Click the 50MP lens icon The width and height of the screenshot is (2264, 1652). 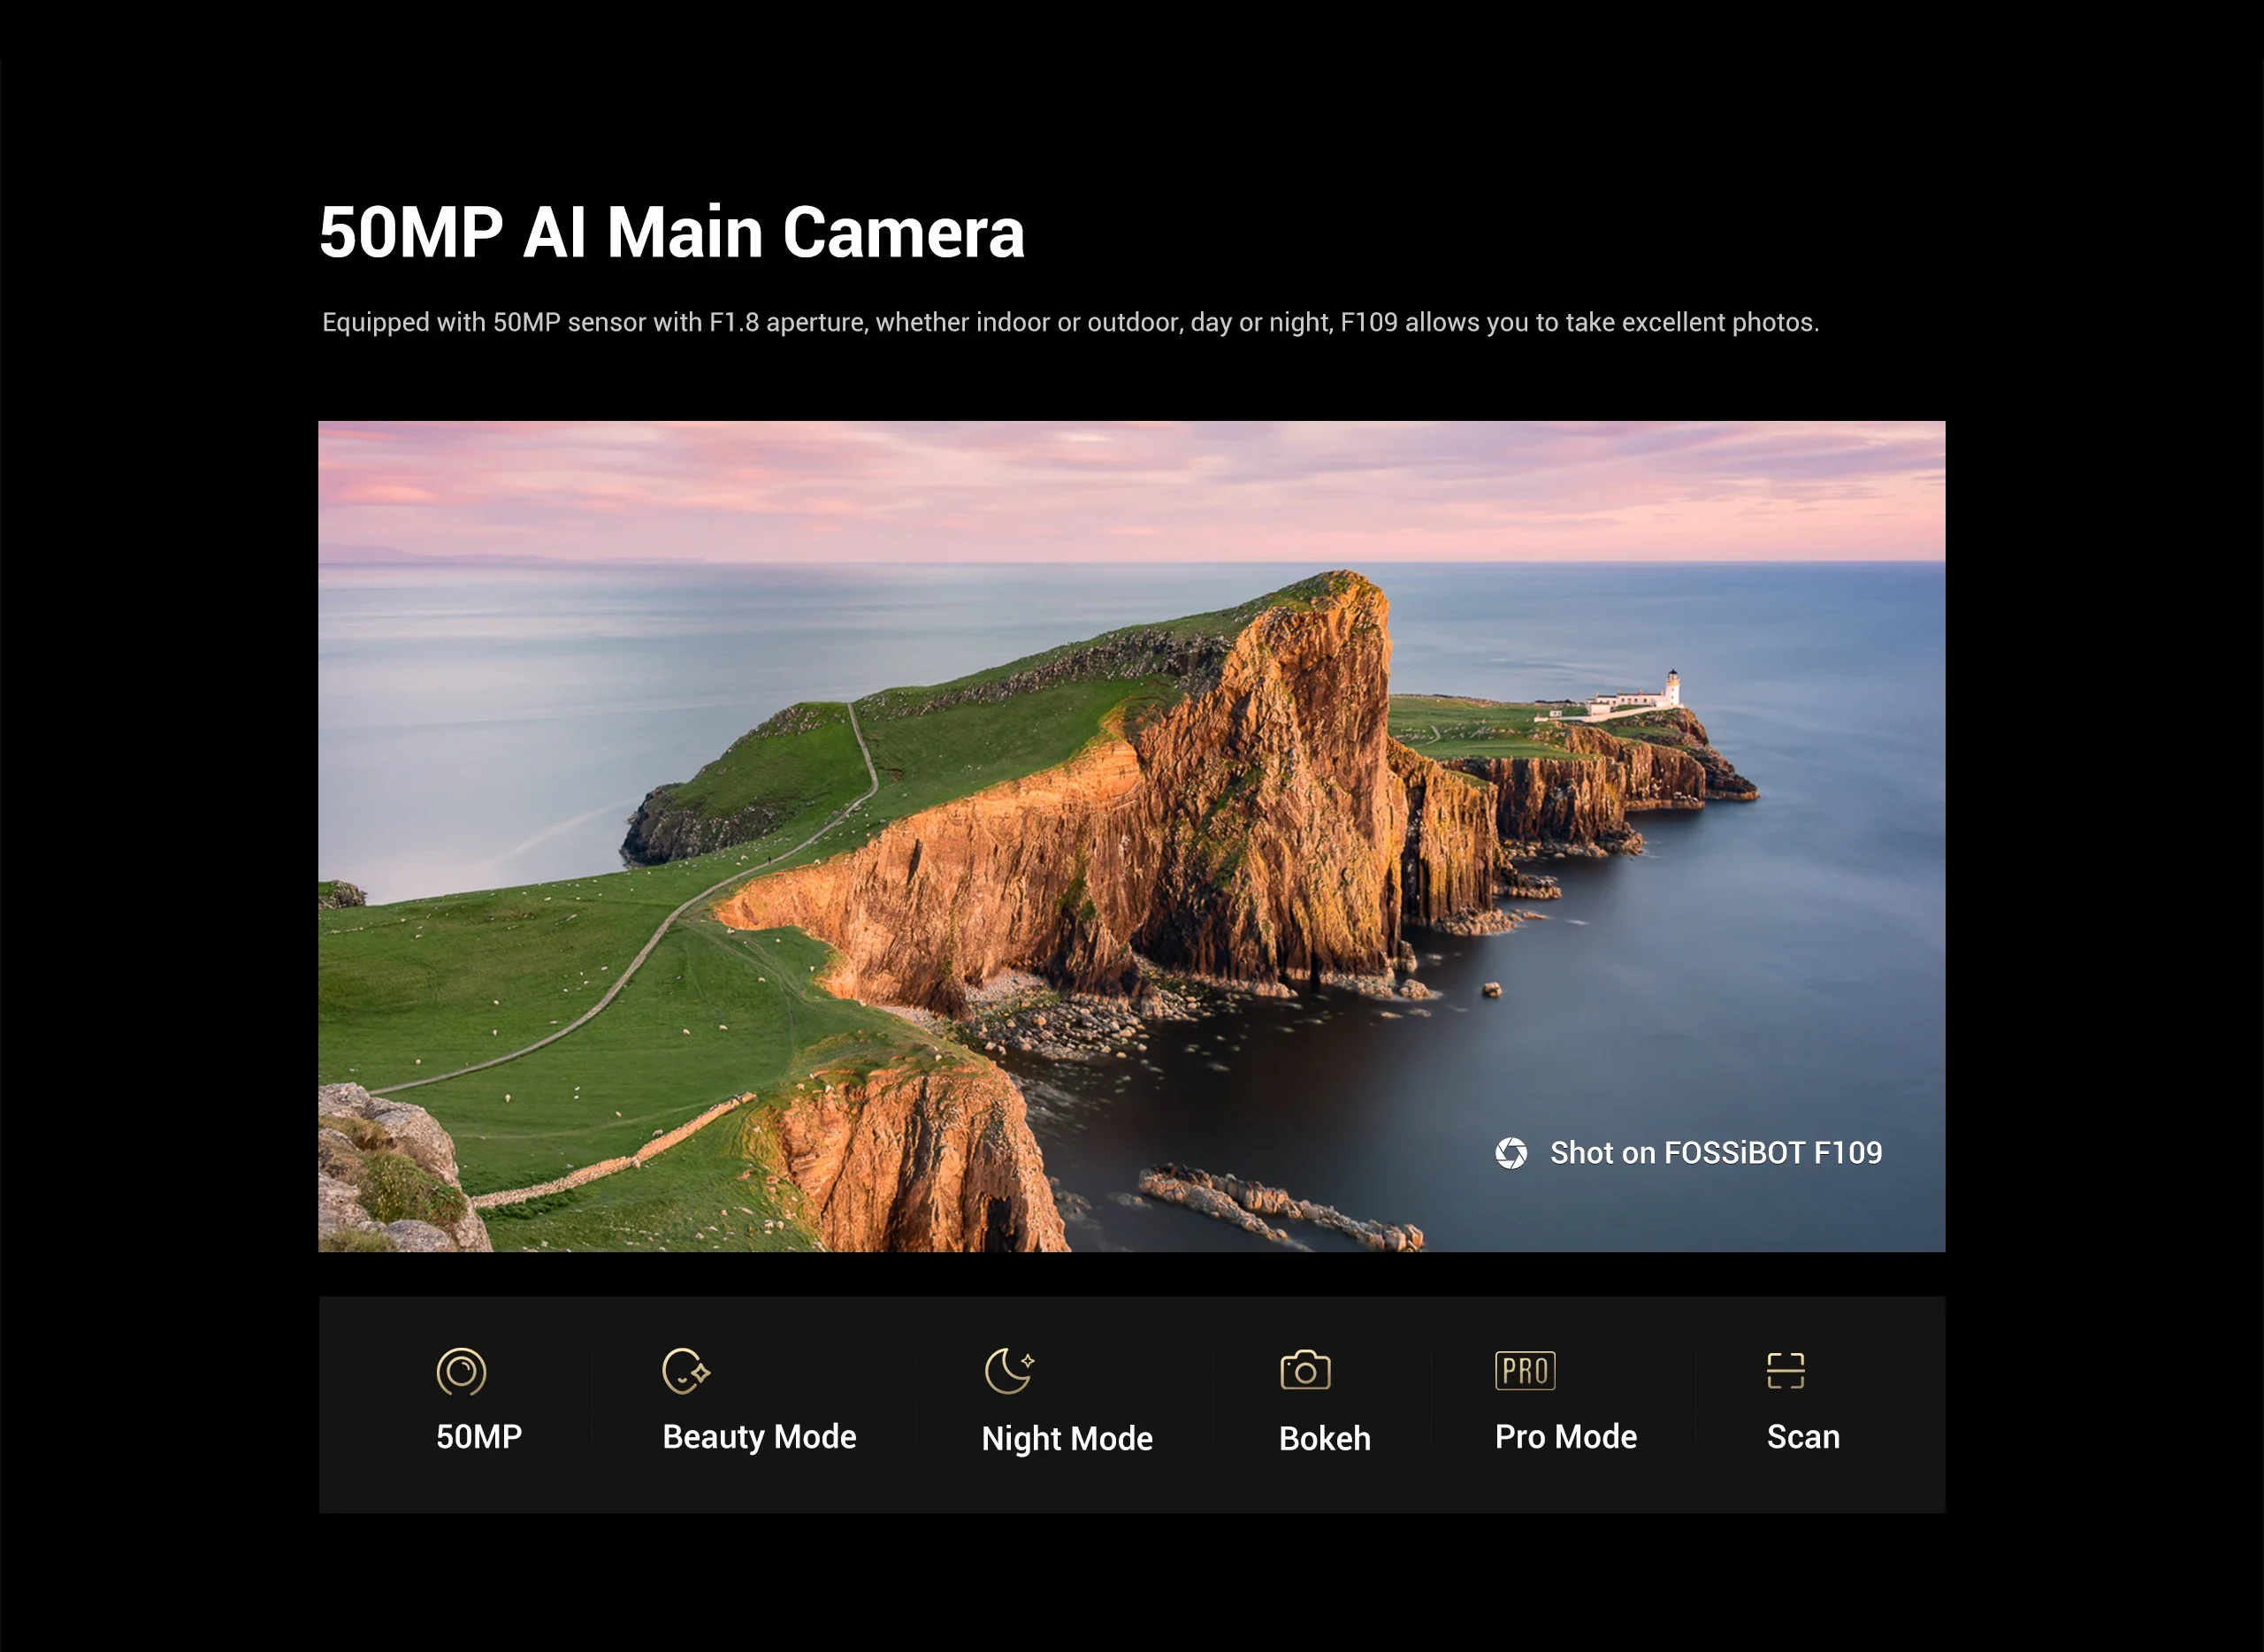[461, 1371]
